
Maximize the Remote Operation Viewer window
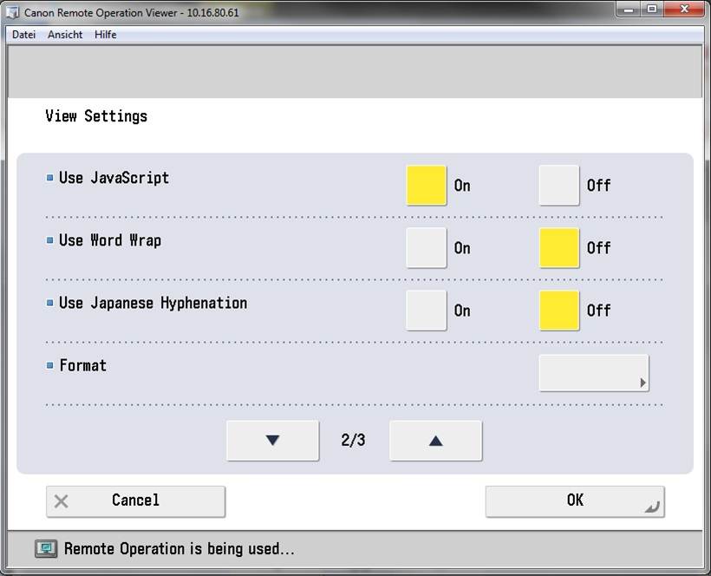tap(651, 10)
